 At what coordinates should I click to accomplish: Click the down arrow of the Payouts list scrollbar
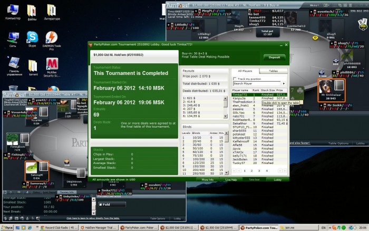[226, 116]
